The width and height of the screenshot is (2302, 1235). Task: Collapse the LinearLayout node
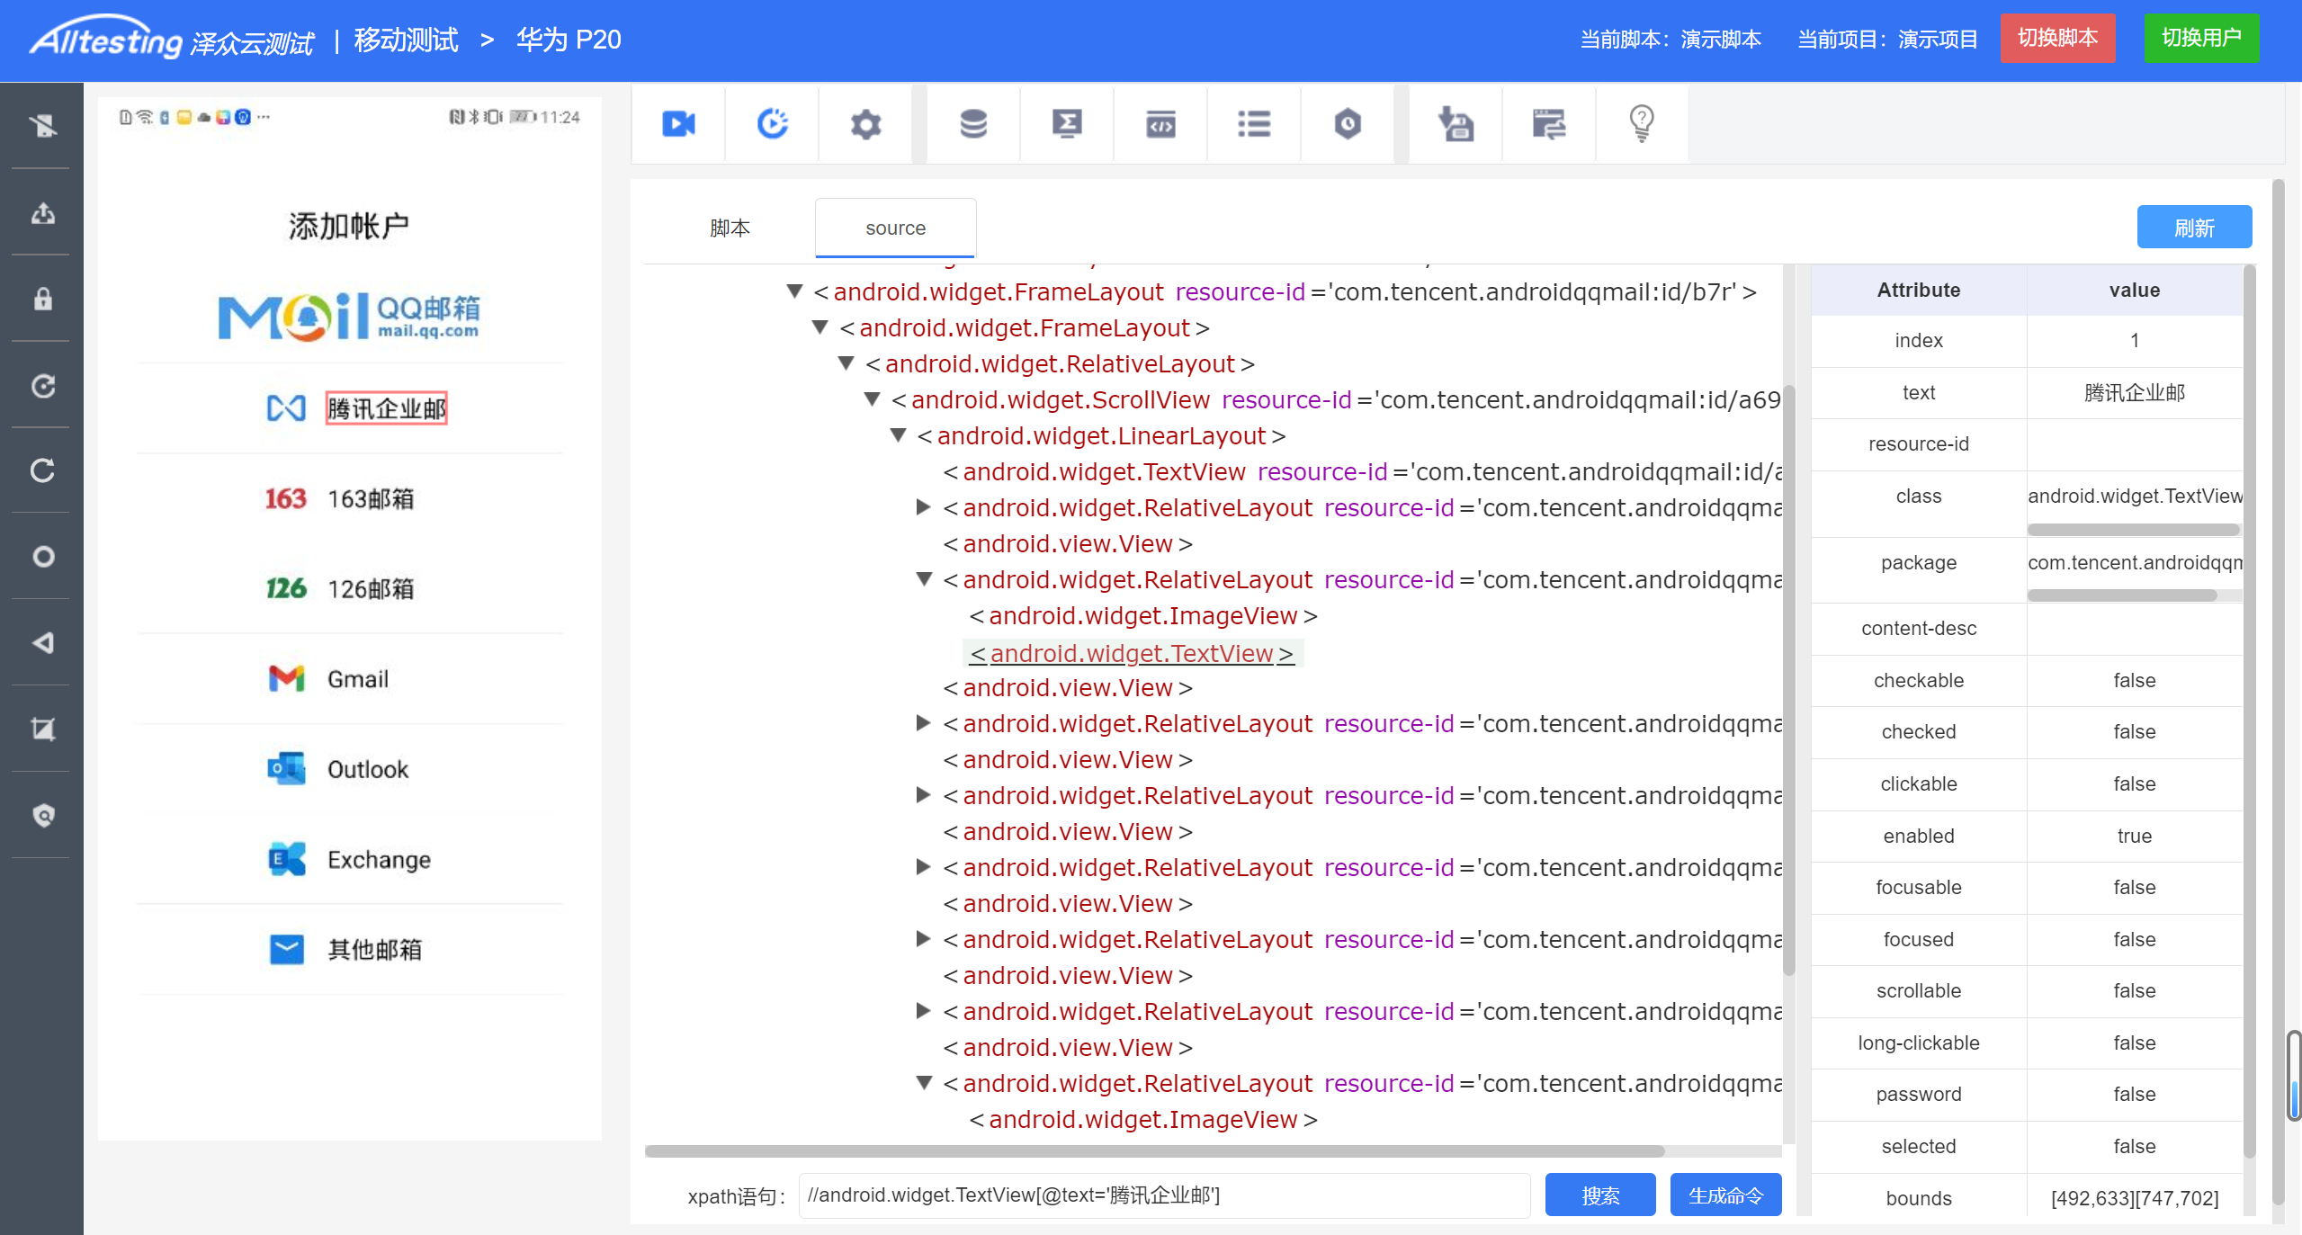(898, 435)
